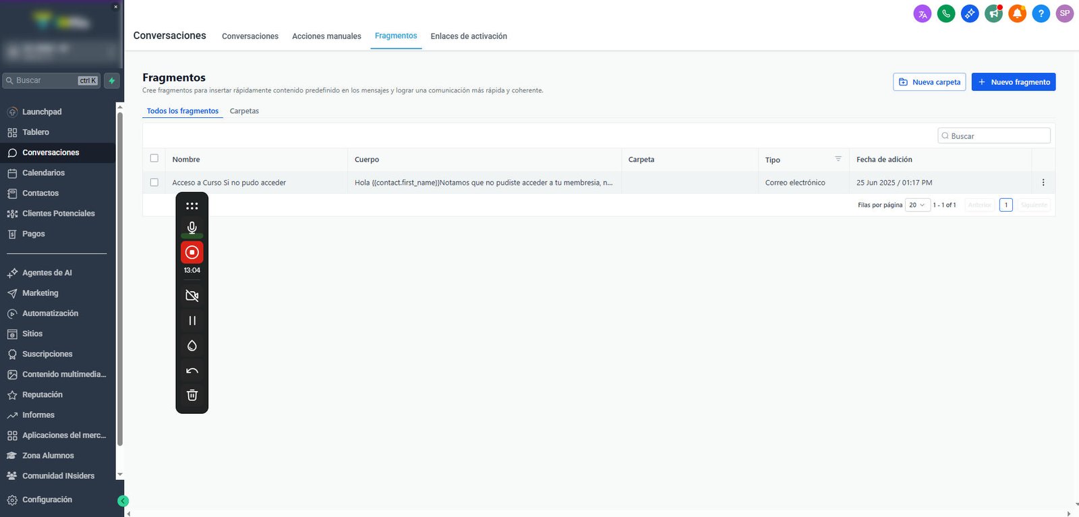Image resolution: width=1079 pixels, height=517 pixels.
Task: Click the blue help question mark icon
Action: click(1041, 13)
